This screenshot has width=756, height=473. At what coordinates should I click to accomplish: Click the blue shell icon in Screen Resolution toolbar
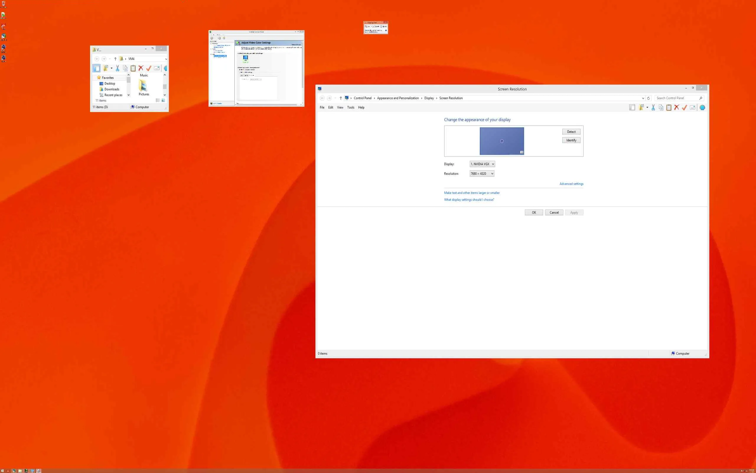point(702,108)
